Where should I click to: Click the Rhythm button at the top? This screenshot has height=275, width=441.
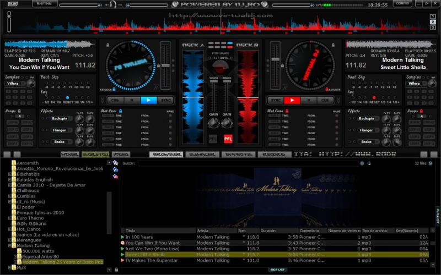click(x=45, y=3)
